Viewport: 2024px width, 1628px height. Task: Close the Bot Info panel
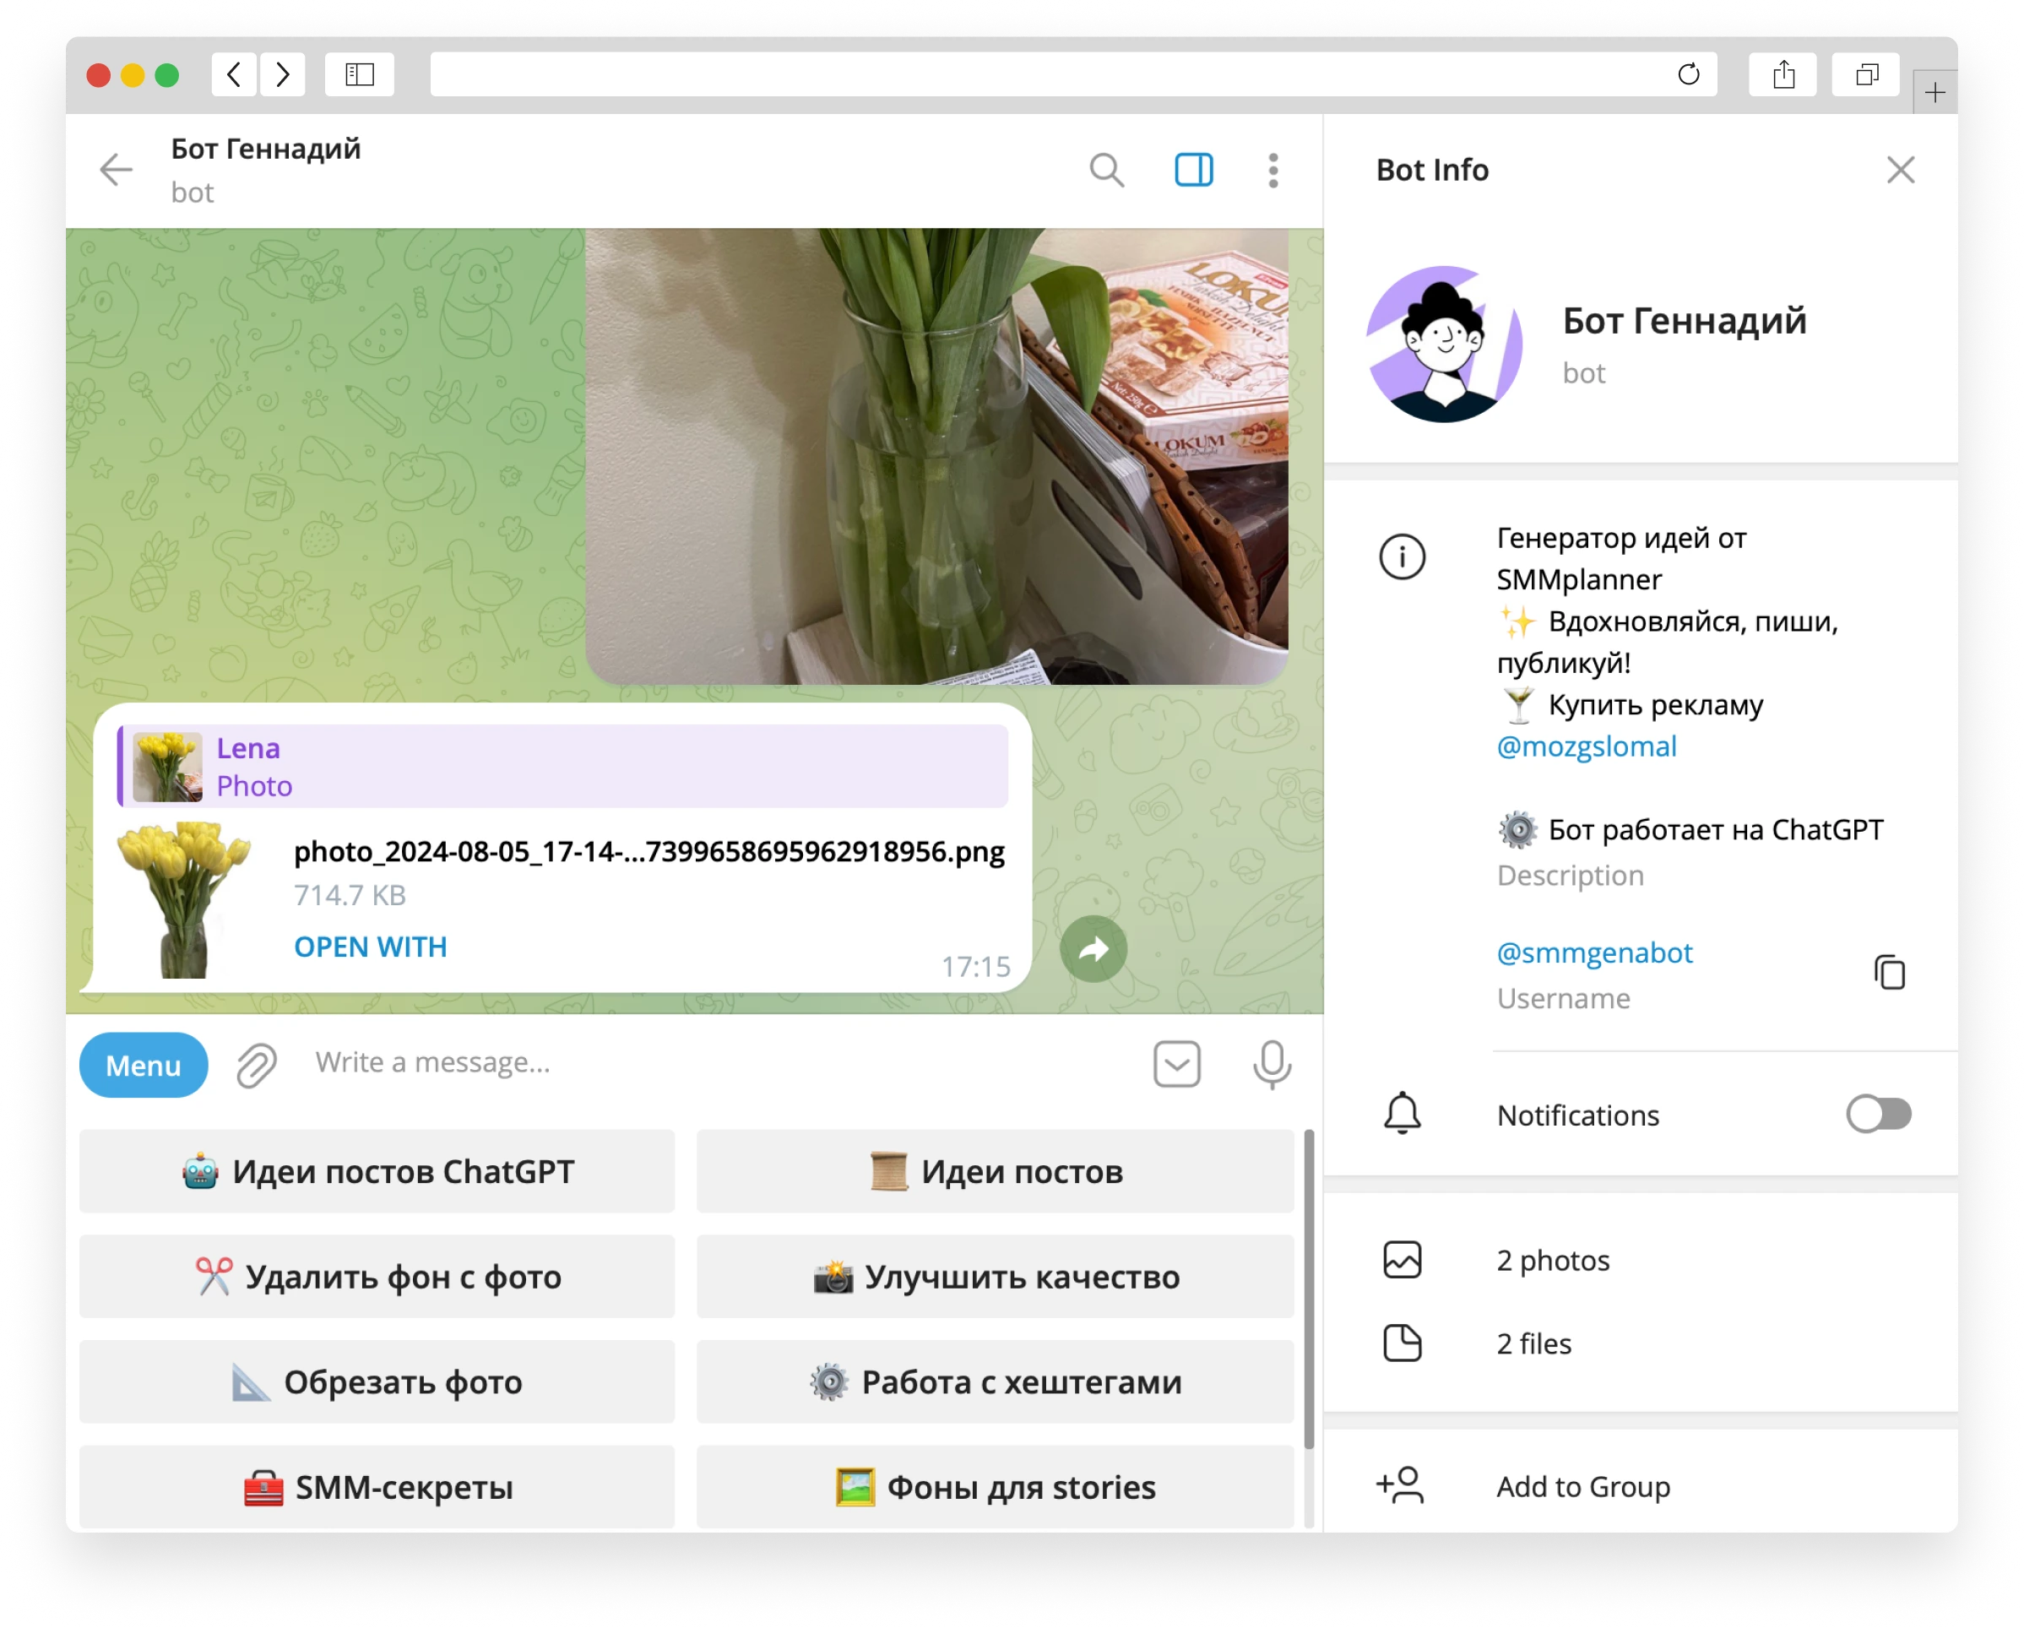tap(1901, 170)
